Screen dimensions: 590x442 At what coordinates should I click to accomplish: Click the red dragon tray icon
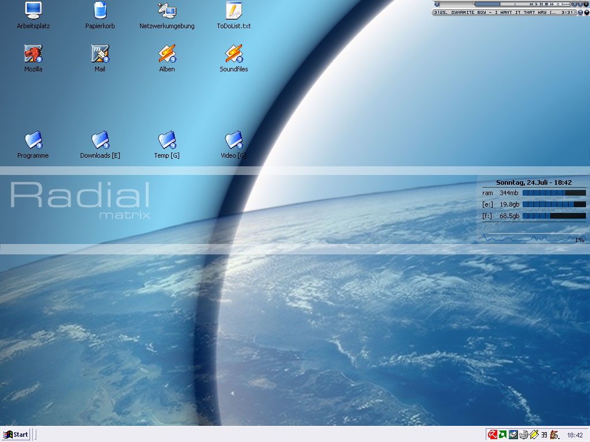pos(554,435)
